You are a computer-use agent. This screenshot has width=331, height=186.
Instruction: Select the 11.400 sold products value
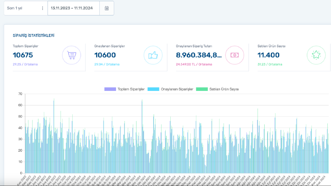[268, 55]
